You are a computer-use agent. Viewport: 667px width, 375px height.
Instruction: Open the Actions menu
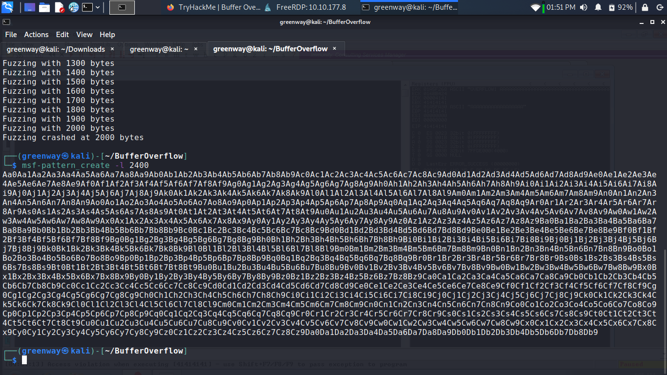pos(36,35)
